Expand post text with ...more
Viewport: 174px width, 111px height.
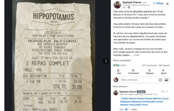pos(136,55)
